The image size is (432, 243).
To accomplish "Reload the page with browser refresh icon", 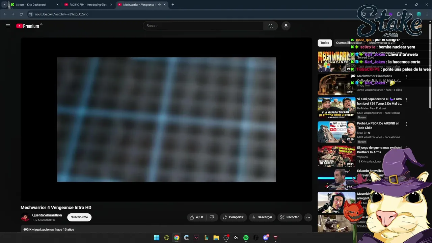I will pos(21,14).
